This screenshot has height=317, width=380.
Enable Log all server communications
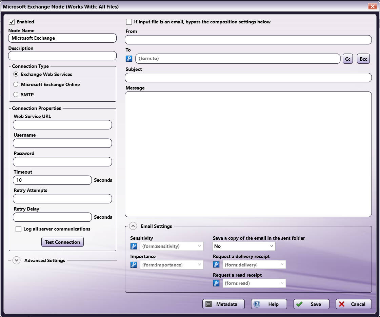(x=18, y=229)
